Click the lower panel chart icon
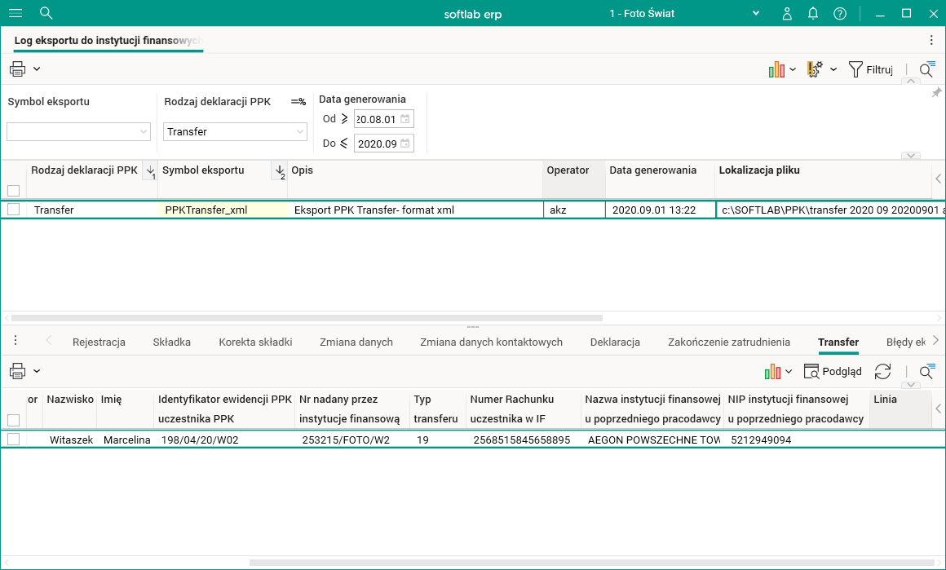This screenshot has width=946, height=570. click(x=772, y=372)
